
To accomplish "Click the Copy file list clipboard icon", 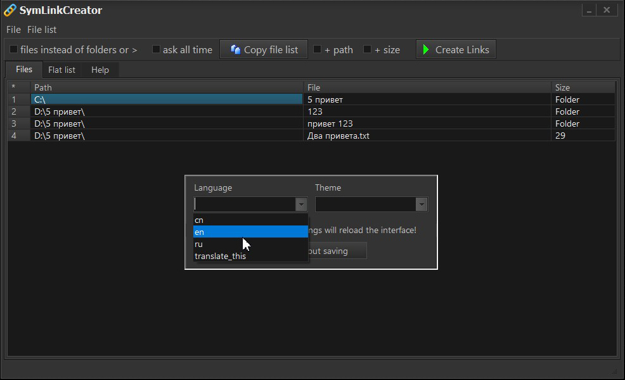I will point(236,49).
